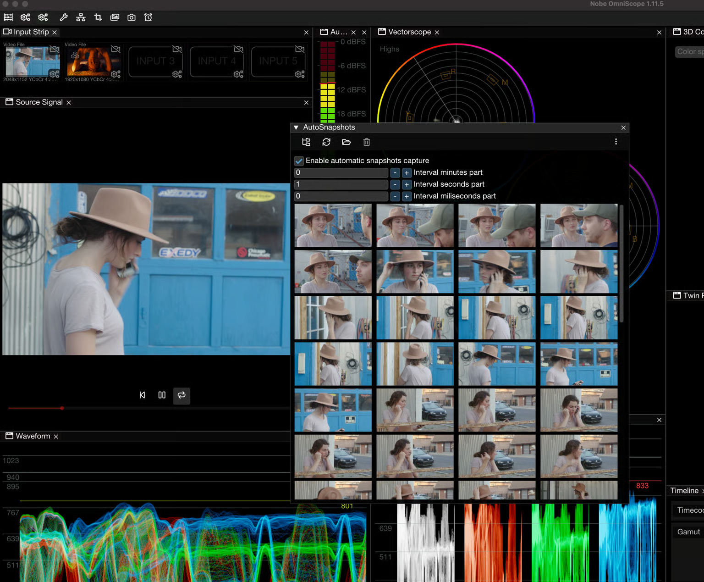Open the wrench tools icon in toolbar
The width and height of the screenshot is (704, 582).
[64, 17]
